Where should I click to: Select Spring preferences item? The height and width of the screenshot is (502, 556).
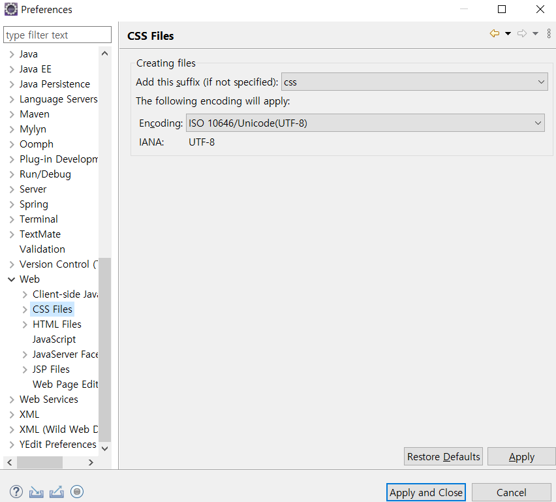click(x=34, y=204)
